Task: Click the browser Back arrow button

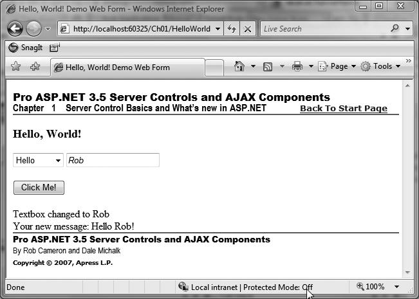Action: click(15, 28)
